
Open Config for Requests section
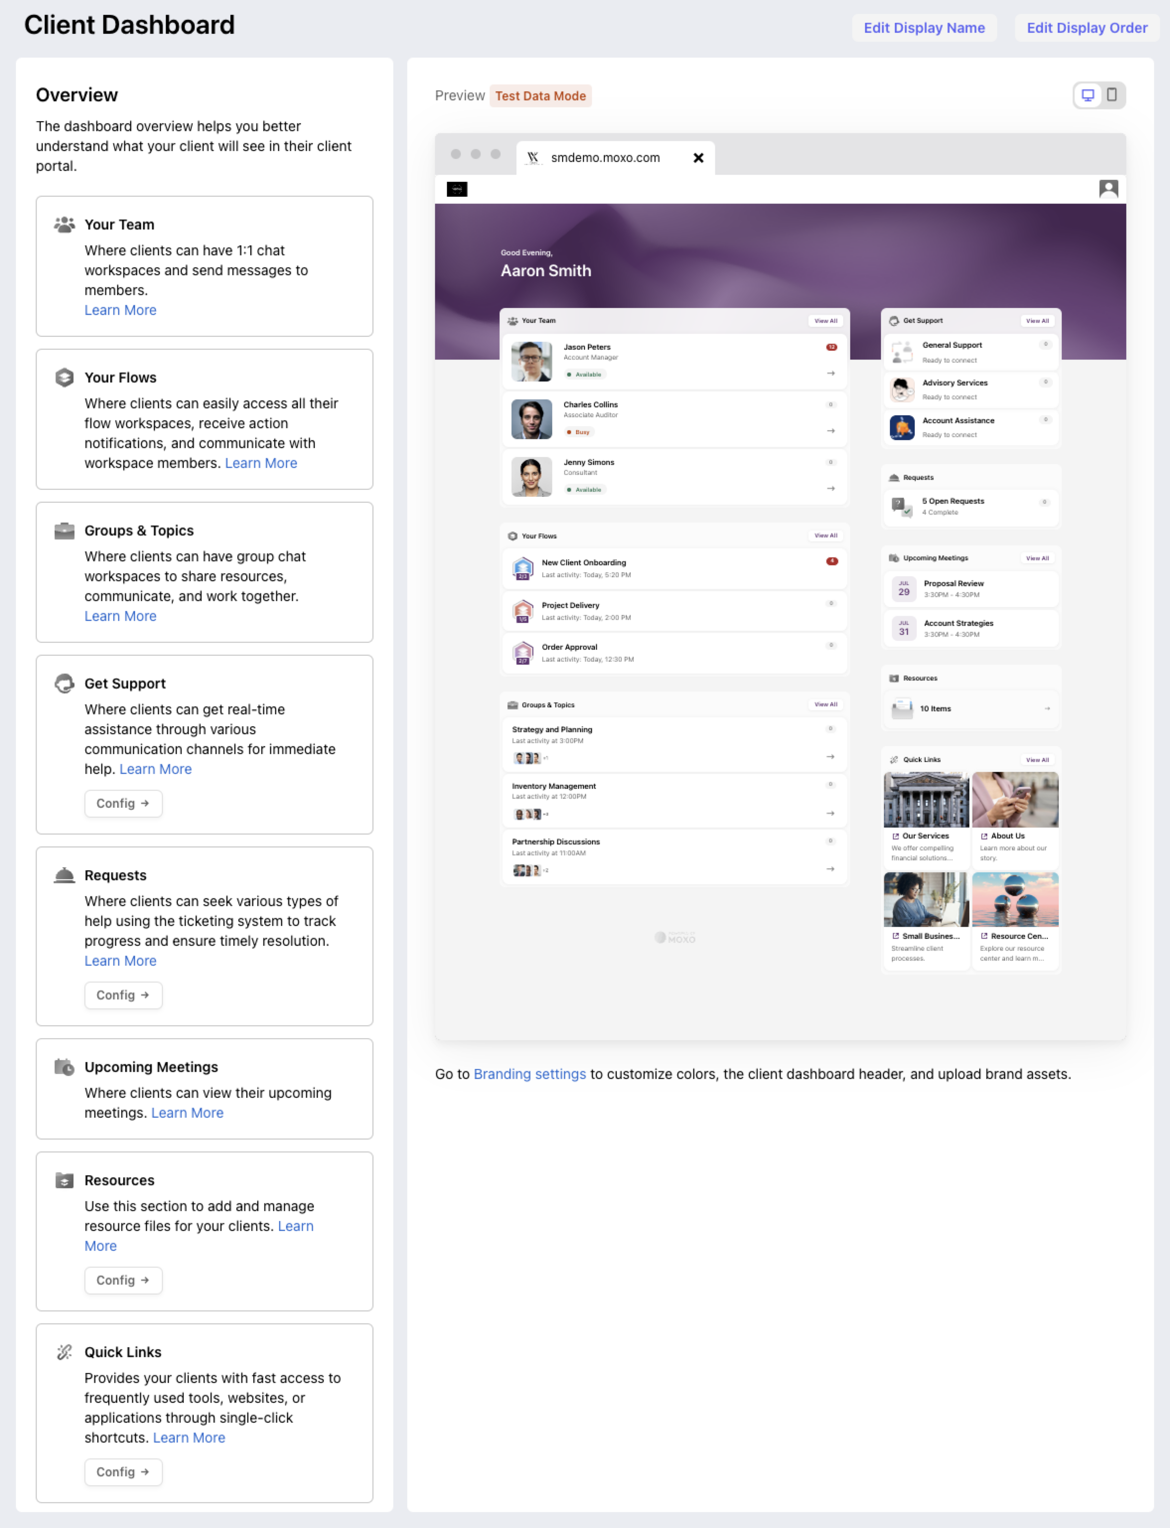123,994
